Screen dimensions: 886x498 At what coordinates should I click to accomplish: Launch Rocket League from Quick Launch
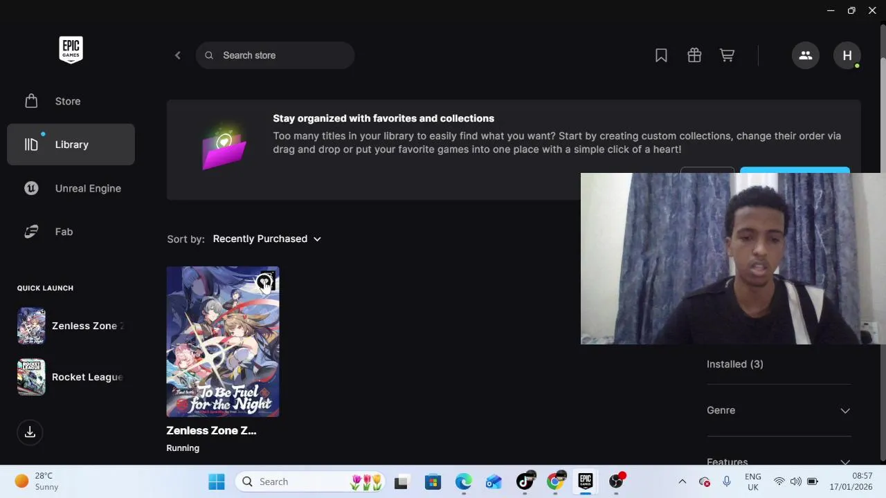(71, 377)
